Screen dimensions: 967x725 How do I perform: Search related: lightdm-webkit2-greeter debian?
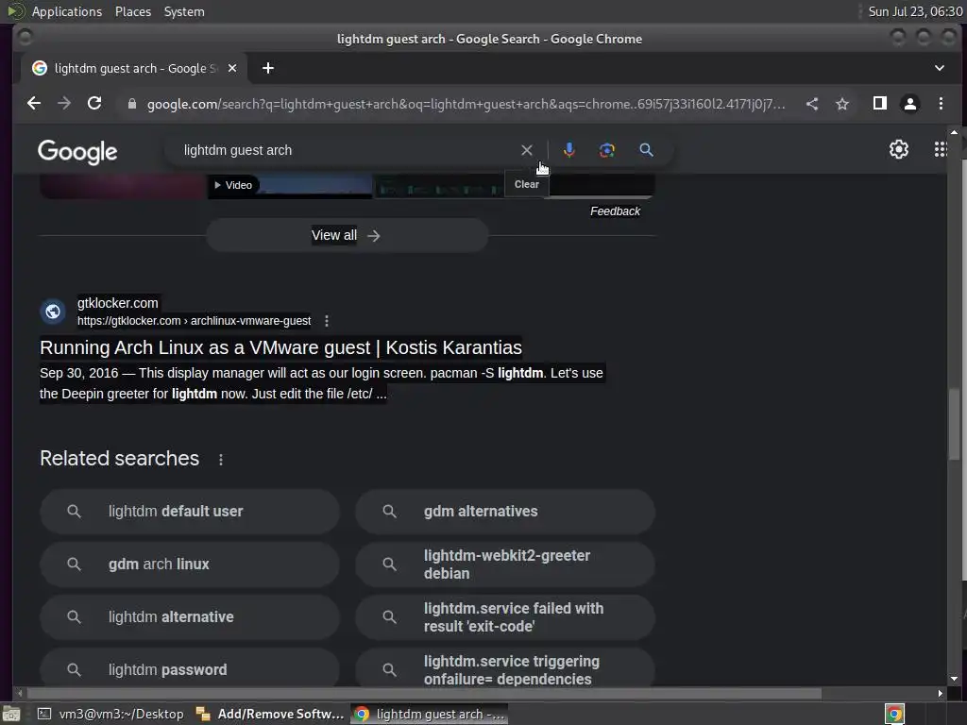pyautogui.click(x=505, y=565)
